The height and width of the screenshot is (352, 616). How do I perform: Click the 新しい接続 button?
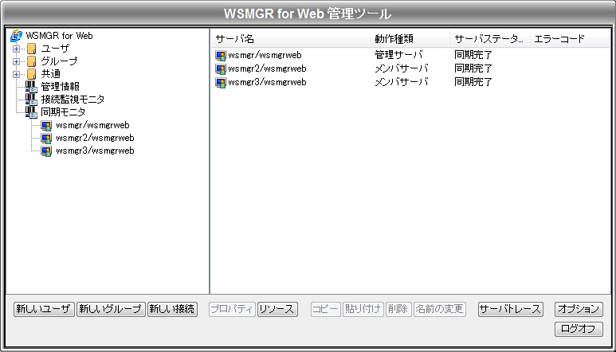pyautogui.click(x=172, y=309)
